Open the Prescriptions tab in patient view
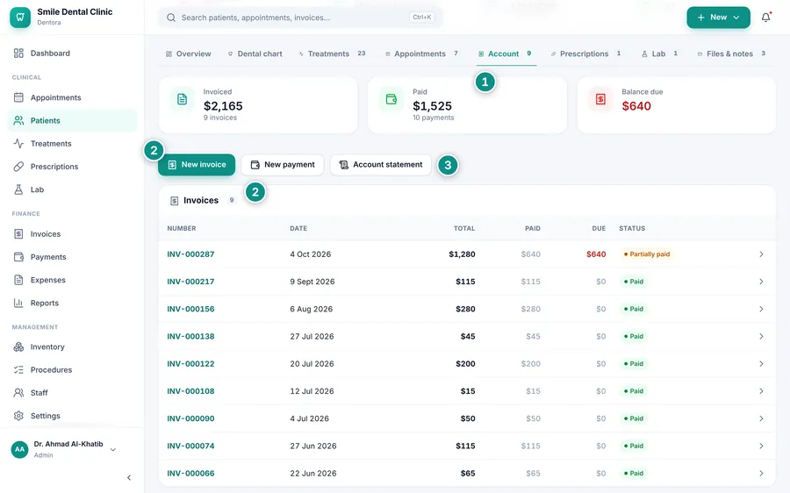Screen dimensions: 790x493 (585, 54)
